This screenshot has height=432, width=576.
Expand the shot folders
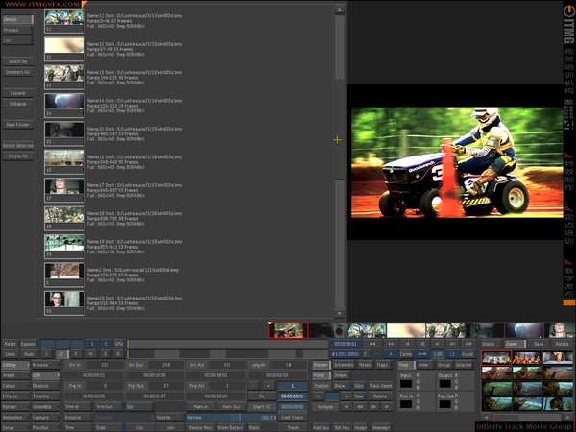(17, 94)
